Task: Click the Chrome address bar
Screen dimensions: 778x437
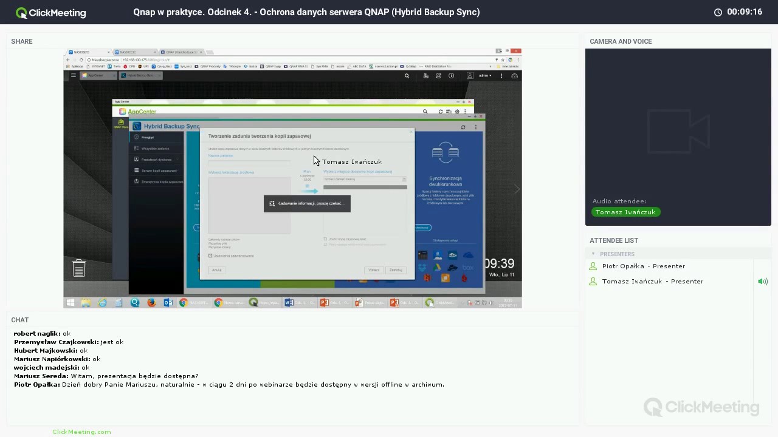Action: 289,59
